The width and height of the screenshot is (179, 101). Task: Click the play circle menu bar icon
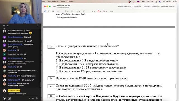(134, 1)
